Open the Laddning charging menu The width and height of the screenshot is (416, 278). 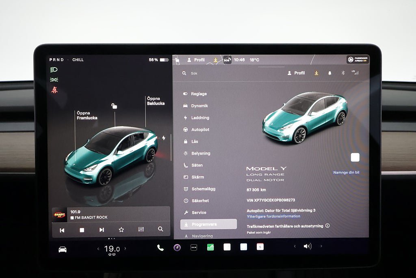click(x=197, y=118)
